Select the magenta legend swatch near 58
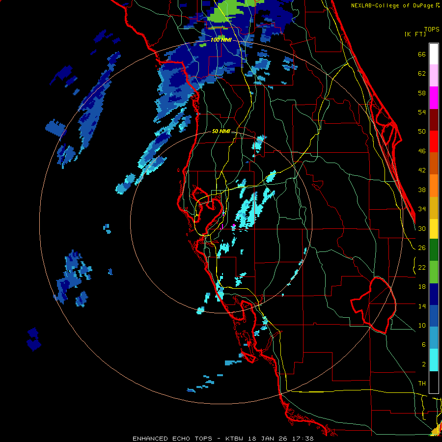This screenshot has width=442, height=442. [434, 98]
